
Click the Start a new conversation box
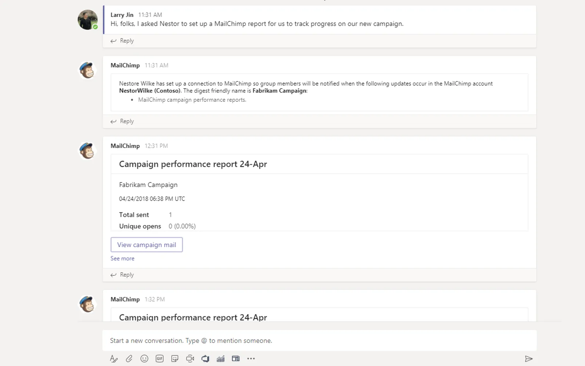(320, 341)
